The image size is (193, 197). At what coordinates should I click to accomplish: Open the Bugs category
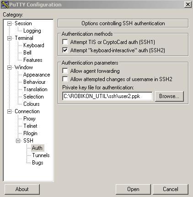pyautogui.click(x=38, y=163)
